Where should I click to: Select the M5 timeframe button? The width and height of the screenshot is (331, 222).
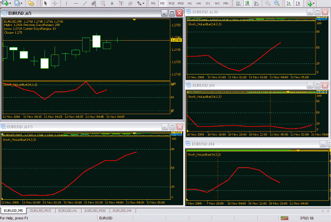click(162, 3)
